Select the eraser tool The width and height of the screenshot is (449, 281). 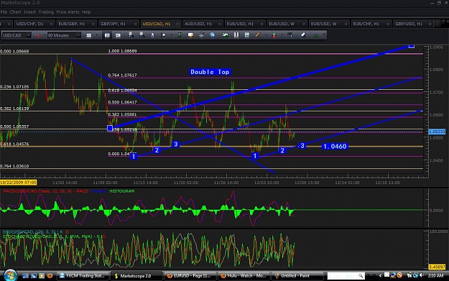tap(303, 35)
